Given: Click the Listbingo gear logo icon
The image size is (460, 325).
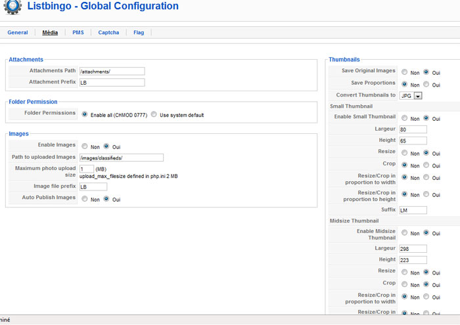Looking at the screenshot, I should tap(11, 7).
